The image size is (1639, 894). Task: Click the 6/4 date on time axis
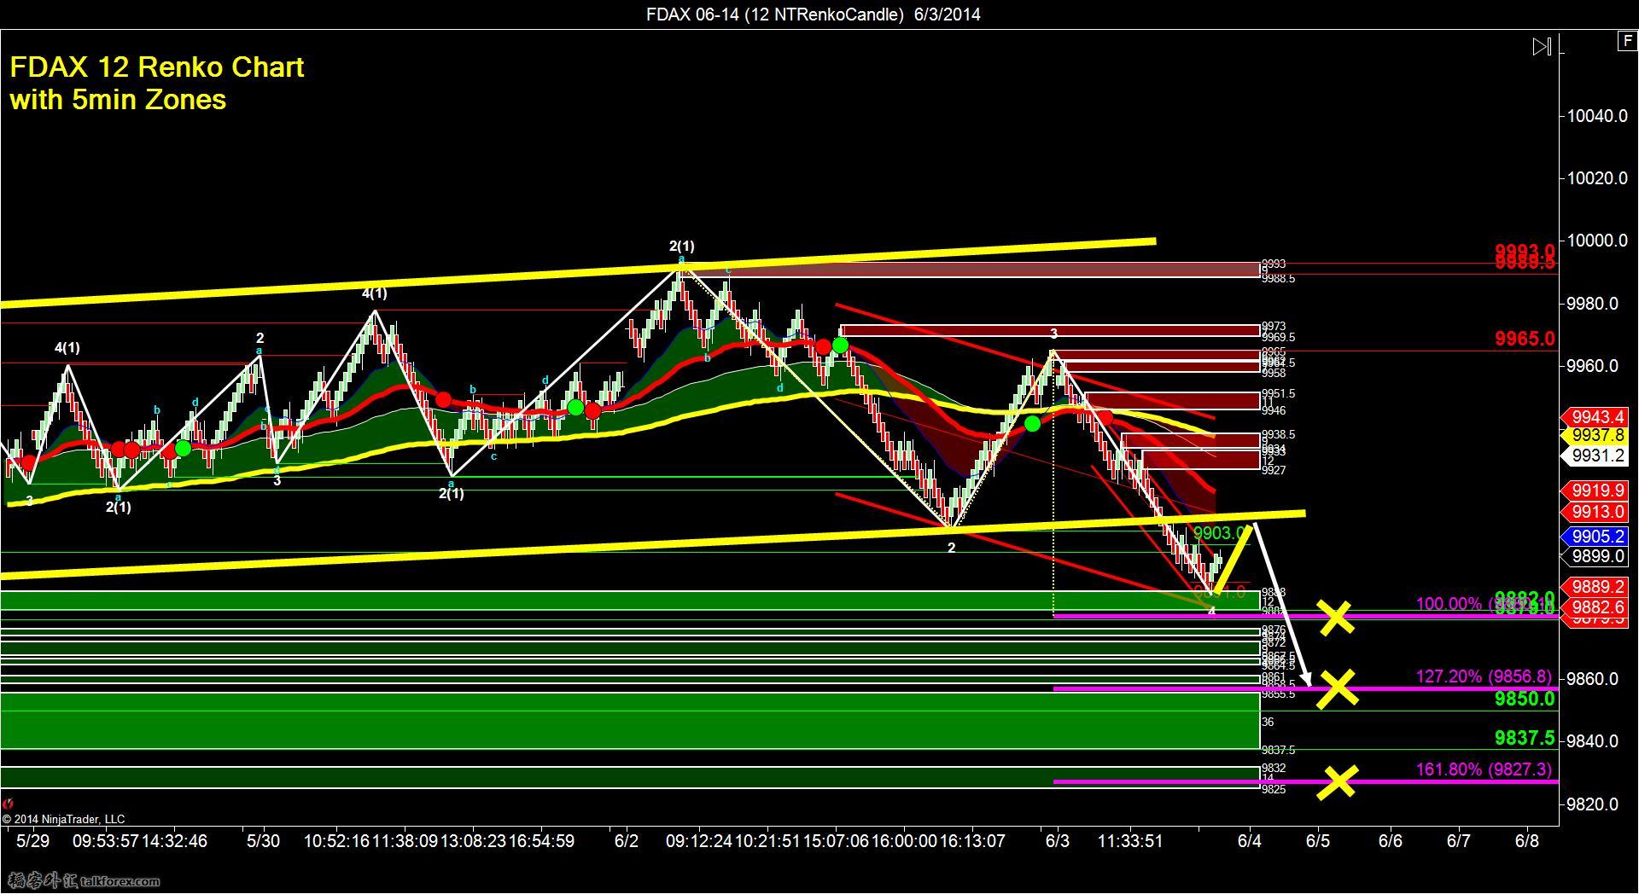1249,841
